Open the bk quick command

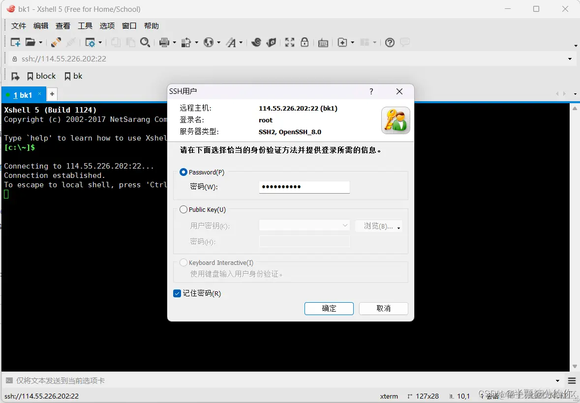tap(74, 76)
